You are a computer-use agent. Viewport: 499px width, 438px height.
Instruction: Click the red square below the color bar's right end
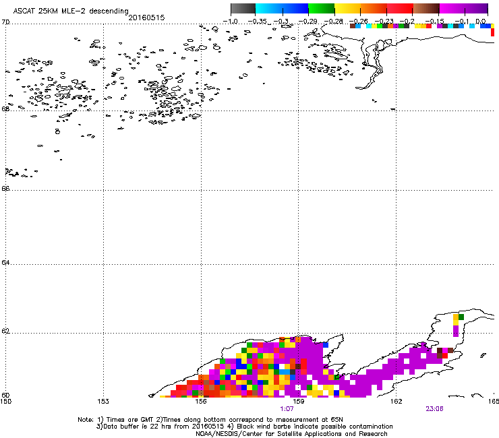click(493, 32)
